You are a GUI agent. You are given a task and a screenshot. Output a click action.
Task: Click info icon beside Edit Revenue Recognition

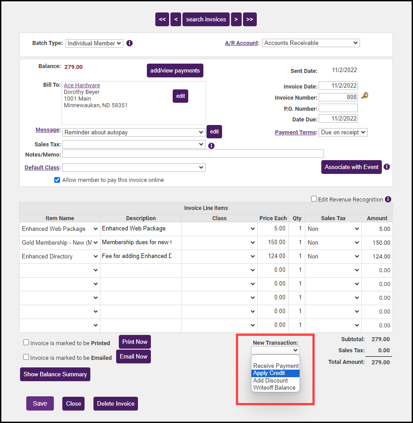(x=388, y=199)
